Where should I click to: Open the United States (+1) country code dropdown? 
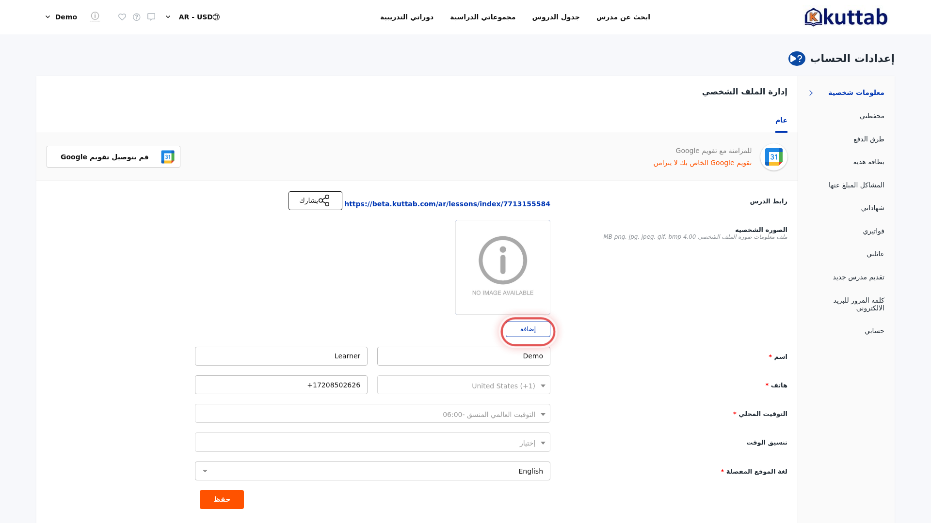click(464, 385)
